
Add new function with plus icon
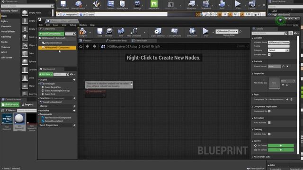(74, 98)
